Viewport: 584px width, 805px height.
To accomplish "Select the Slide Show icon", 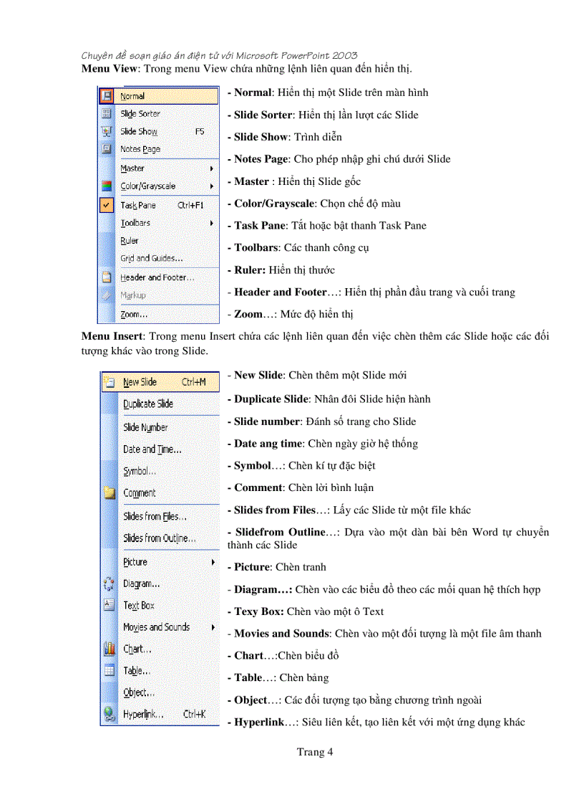I will 106,131.
